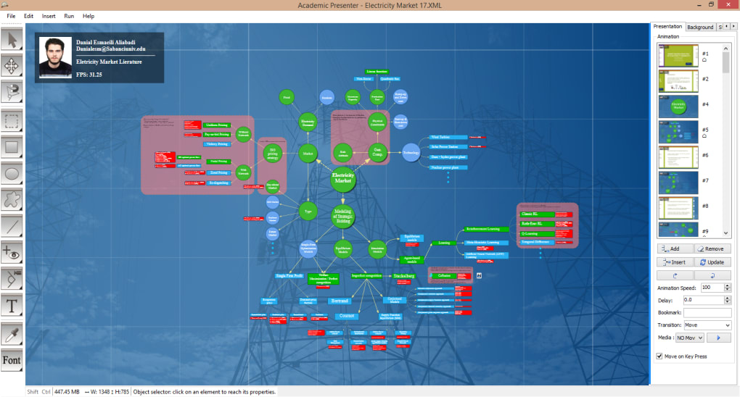Screen dimensions: 740x397
Task: Open the Edit menu
Action: pos(29,16)
